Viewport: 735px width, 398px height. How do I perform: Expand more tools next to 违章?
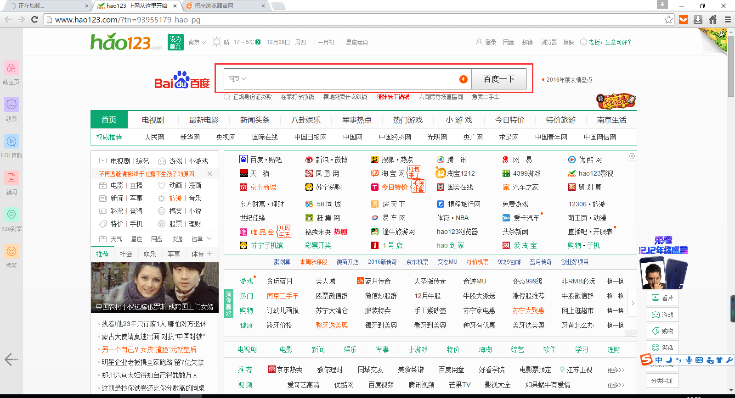(x=209, y=238)
